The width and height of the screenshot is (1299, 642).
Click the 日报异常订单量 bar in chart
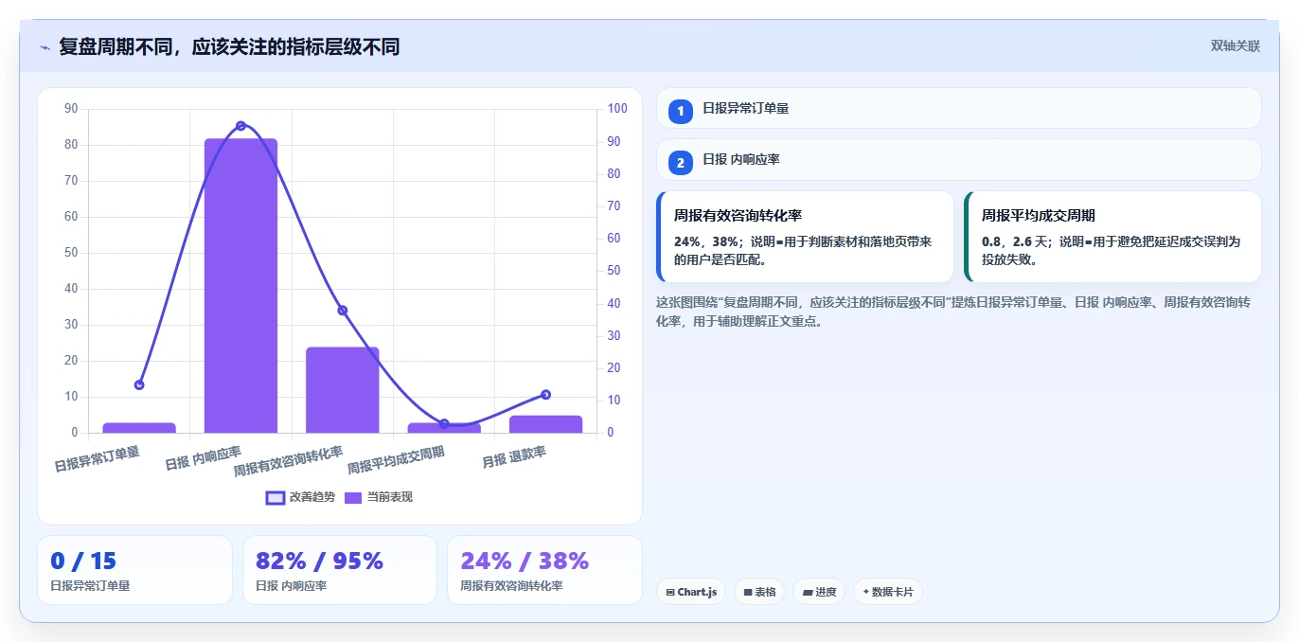(x=139, y=428)
